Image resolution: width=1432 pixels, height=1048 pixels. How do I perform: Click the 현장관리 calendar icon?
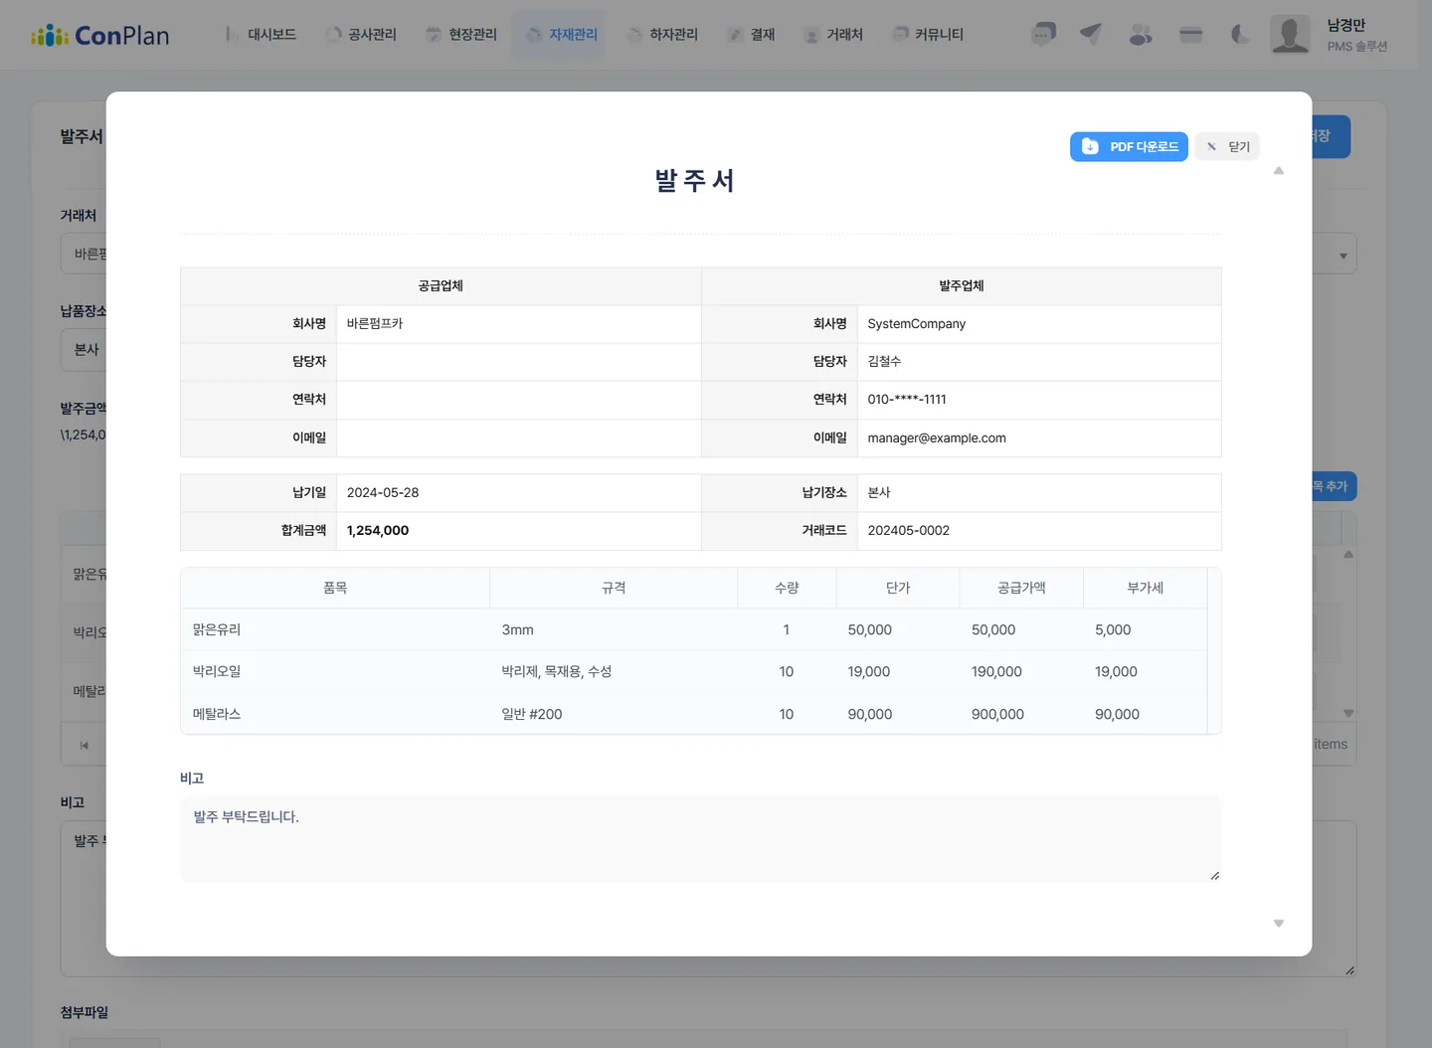[434, 35]
